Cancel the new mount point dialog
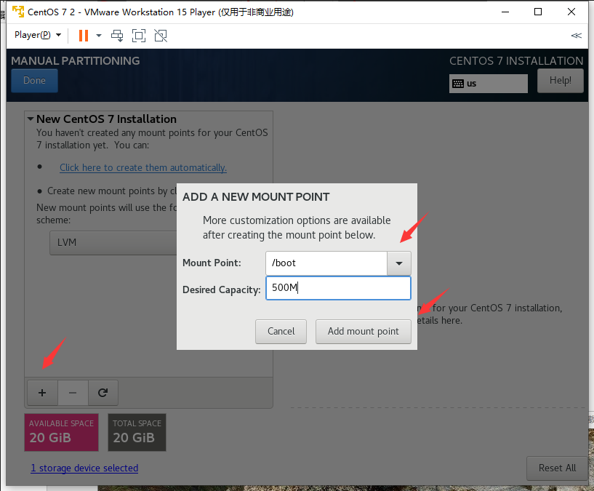 (x=281, y=332)
